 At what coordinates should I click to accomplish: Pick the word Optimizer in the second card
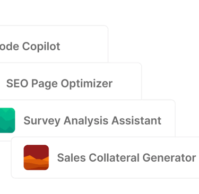coord(86,84)
